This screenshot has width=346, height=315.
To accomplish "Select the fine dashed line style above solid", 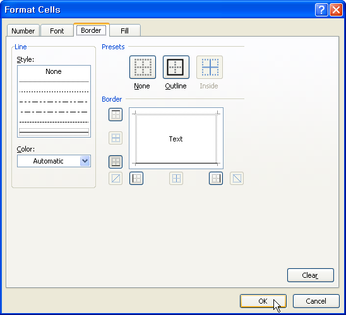I will coord(54,122).
